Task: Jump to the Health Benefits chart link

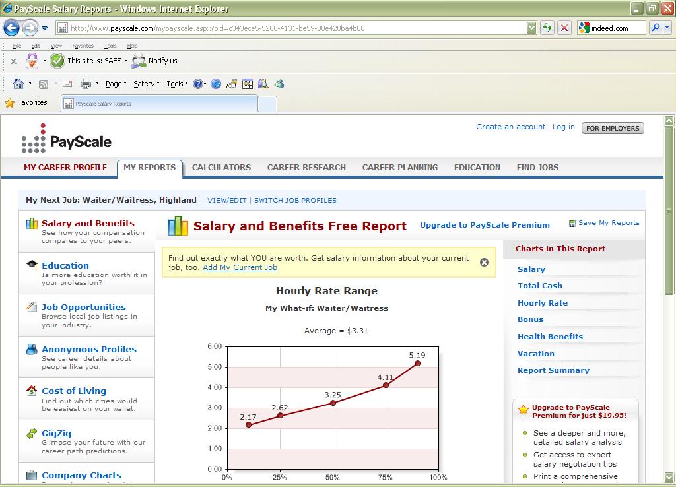Action: [x=550, y=337]
